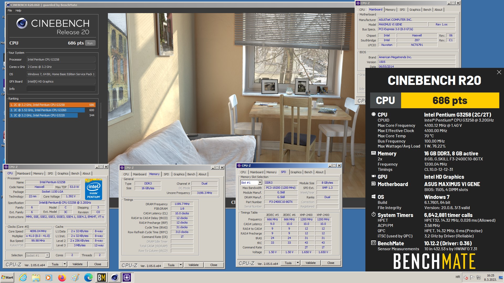Open the Cinebench Help menu
504x283 pixels.
click(18, 10)
